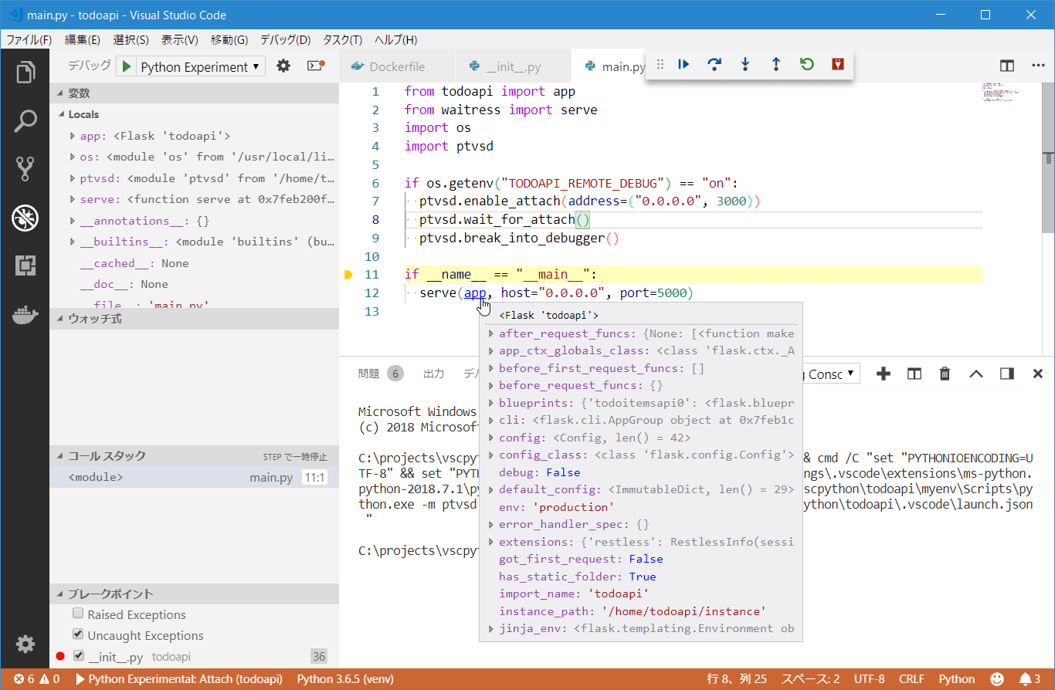Toggle the __init__.py todoapi breakpoint checkbox

(78, 656)
